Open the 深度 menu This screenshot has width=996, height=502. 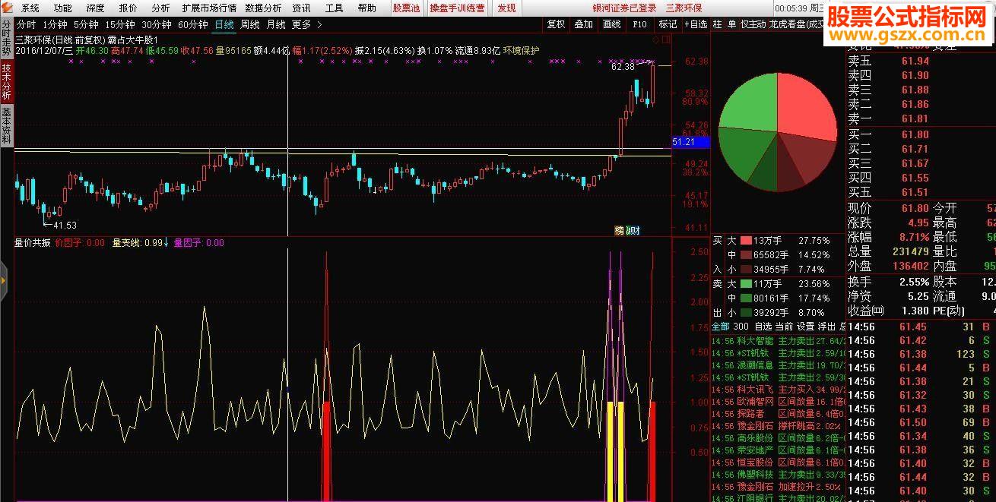(96, 8)
